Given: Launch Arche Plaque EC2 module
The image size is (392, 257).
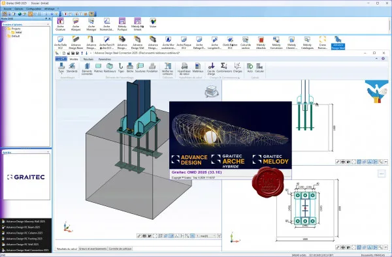Looking at the screenshot, I should coord(184,42).
